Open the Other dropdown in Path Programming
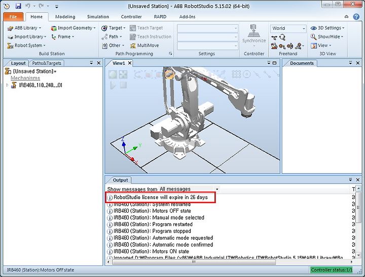 click(x=113, y=46)
